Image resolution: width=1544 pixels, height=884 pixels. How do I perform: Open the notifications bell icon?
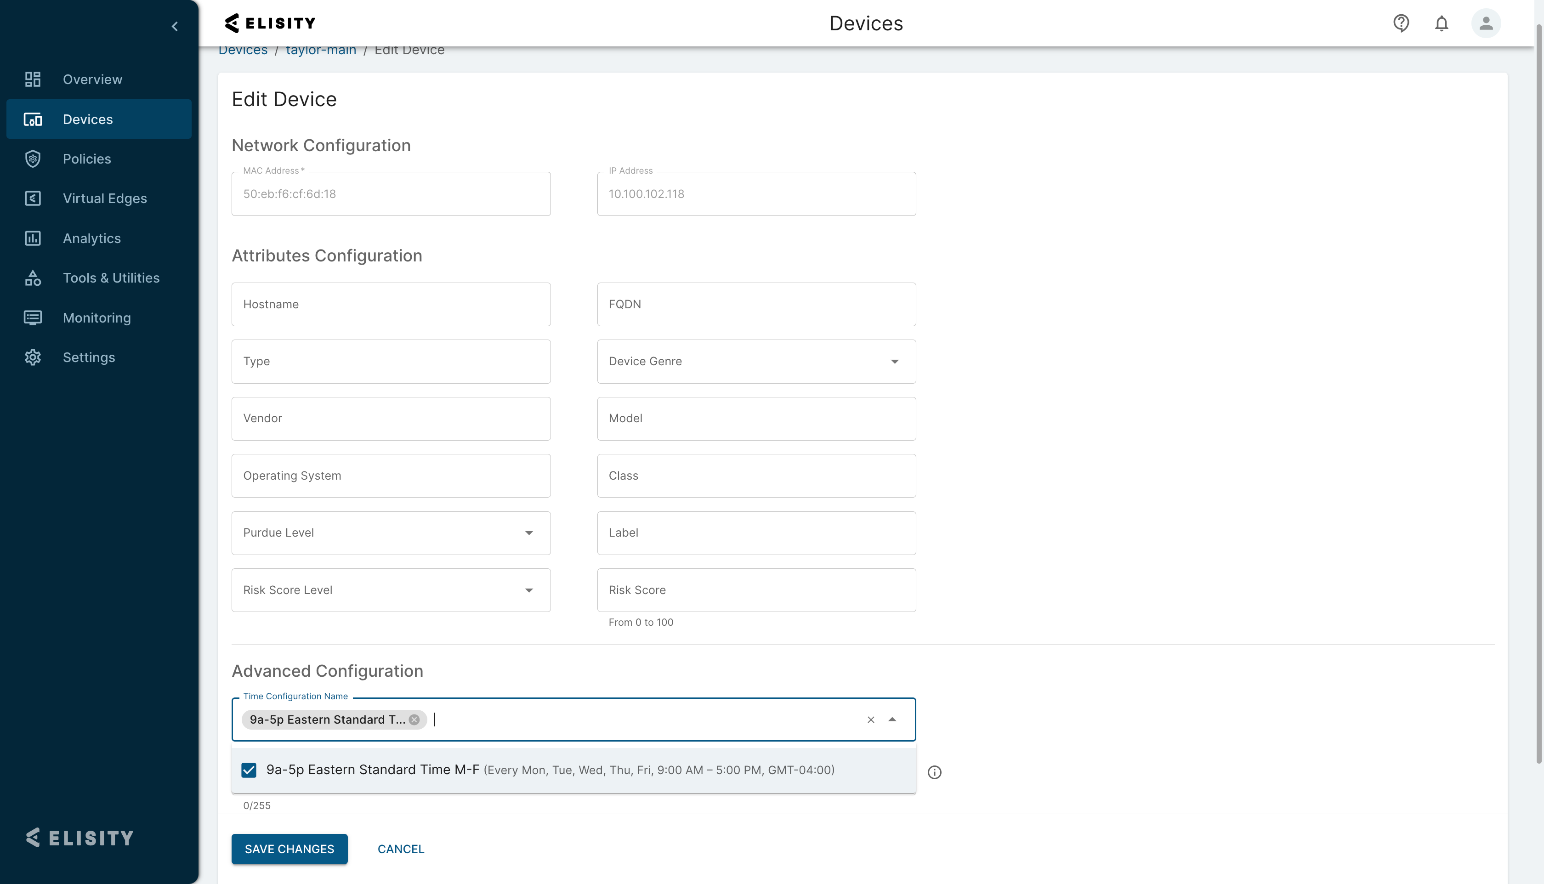[1442, 23]
